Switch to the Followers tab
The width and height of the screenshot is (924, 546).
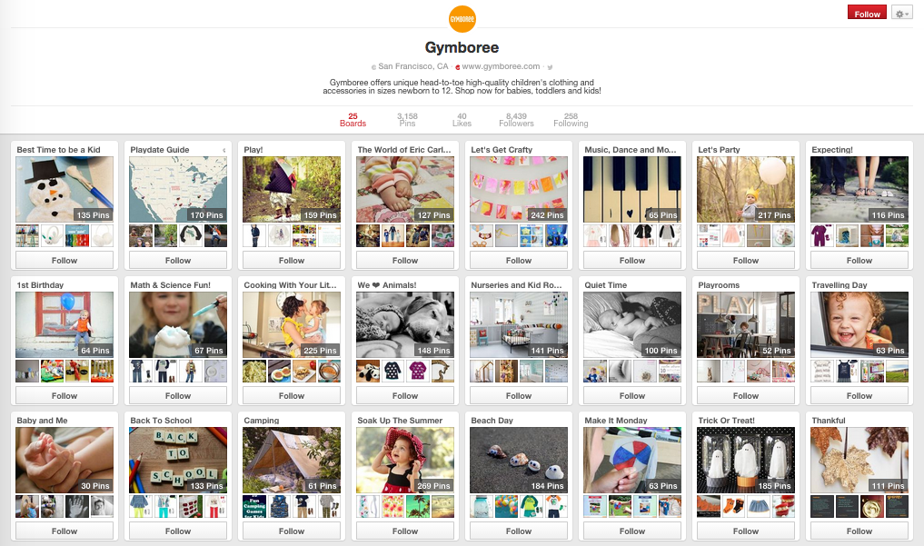[516, 120]
